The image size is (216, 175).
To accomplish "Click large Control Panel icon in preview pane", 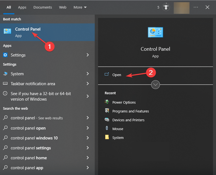I will point(156,32).
